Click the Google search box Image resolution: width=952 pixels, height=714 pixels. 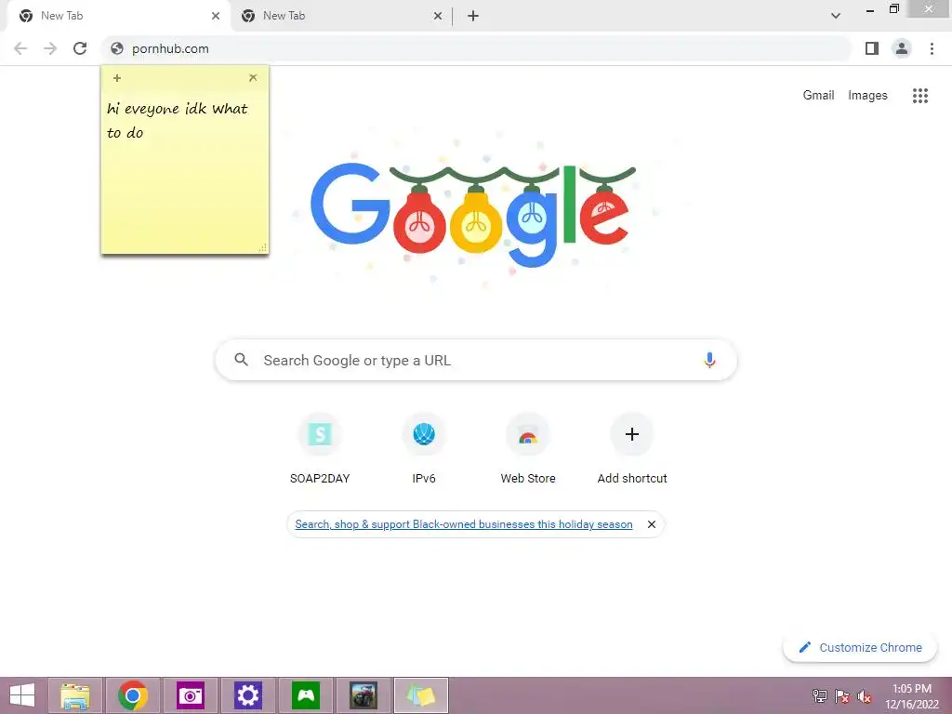click(476, 360)
